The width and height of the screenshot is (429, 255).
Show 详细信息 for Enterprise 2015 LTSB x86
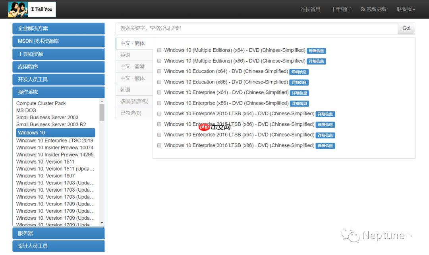click(x=325, y=125)
